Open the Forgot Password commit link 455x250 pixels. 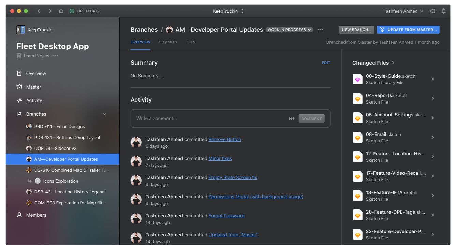click(x=226, y=216)
